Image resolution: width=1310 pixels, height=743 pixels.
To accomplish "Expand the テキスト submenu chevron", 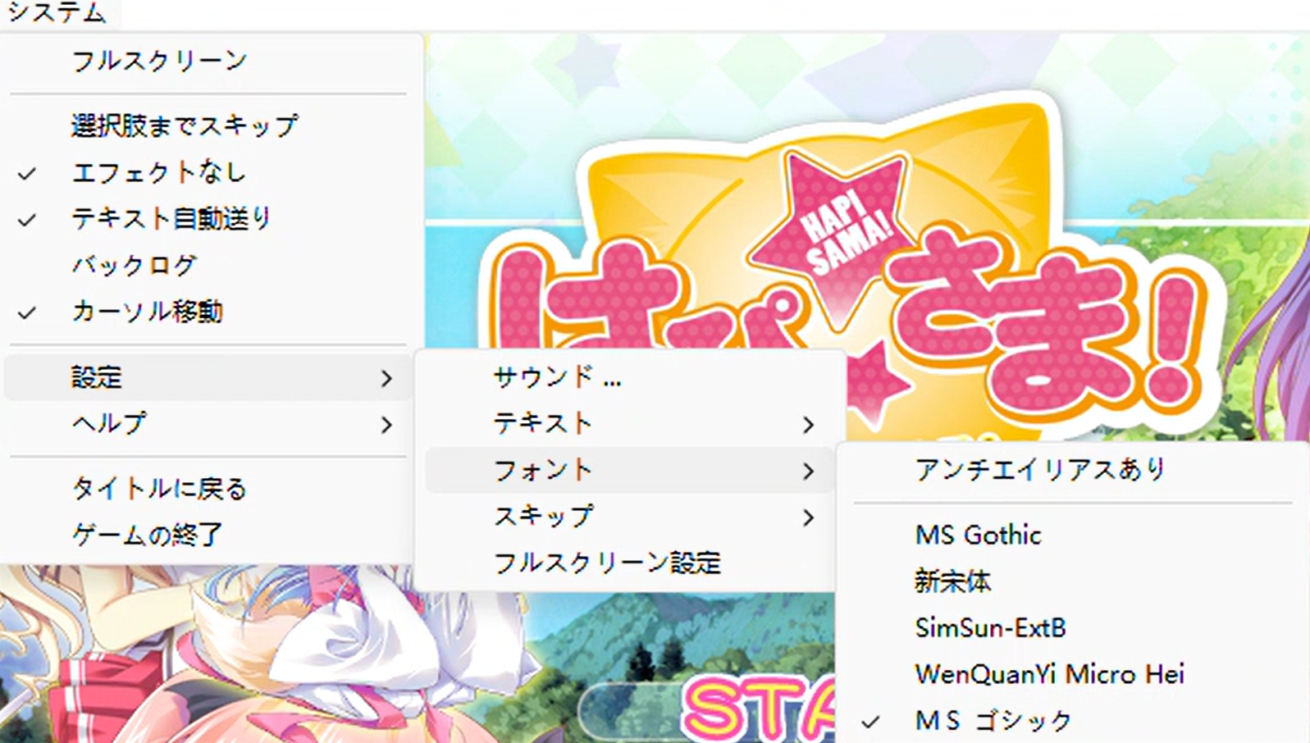I will [x=808, y=425].
